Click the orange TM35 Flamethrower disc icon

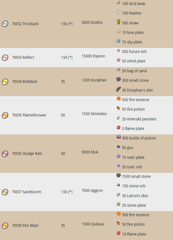pos(5,115)
